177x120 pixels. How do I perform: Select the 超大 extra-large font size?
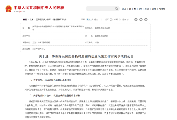tap(96, 20)
